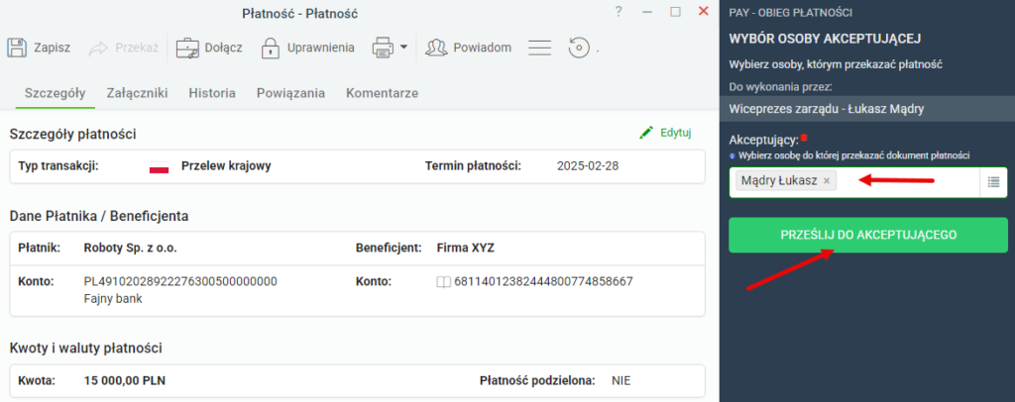Open the acceptor list selector icon
Screen dimensions: 1015x402
click(993, 182)
